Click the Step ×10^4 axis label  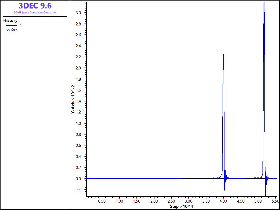pos(182,206)
